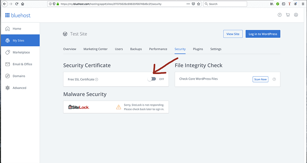This screenshot has height=163, width=307.
Task: Bookmark this page with the star icon
Action: coord(198,4)
